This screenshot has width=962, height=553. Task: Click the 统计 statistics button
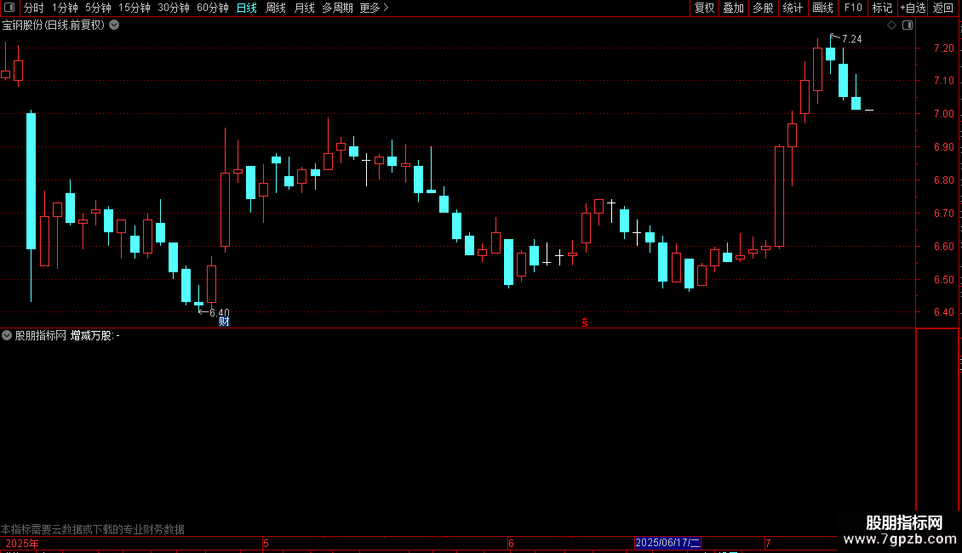[793, 8]
